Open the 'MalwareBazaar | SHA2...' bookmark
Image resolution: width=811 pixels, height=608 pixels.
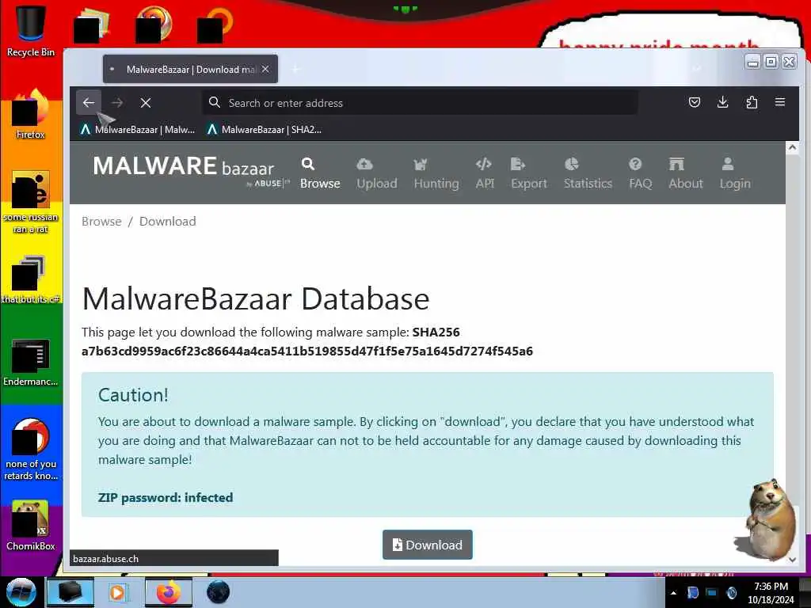pos(265,130)
